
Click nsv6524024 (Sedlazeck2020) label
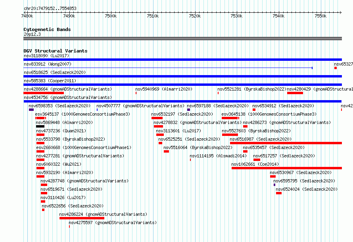point(307,189)
